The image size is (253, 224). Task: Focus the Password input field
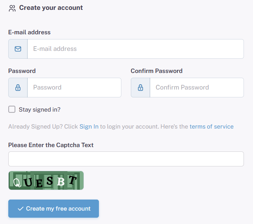tap(74, 88)
